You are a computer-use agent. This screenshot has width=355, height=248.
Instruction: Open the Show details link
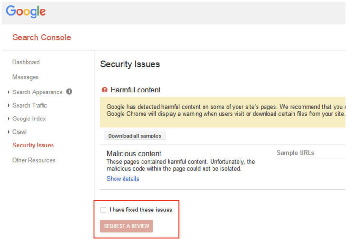(123, 179)
